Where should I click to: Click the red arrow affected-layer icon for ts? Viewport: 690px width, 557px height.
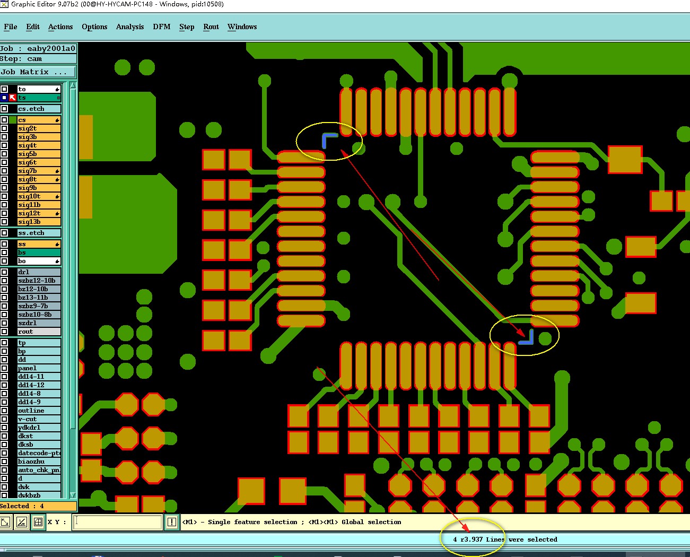(13, 98)
